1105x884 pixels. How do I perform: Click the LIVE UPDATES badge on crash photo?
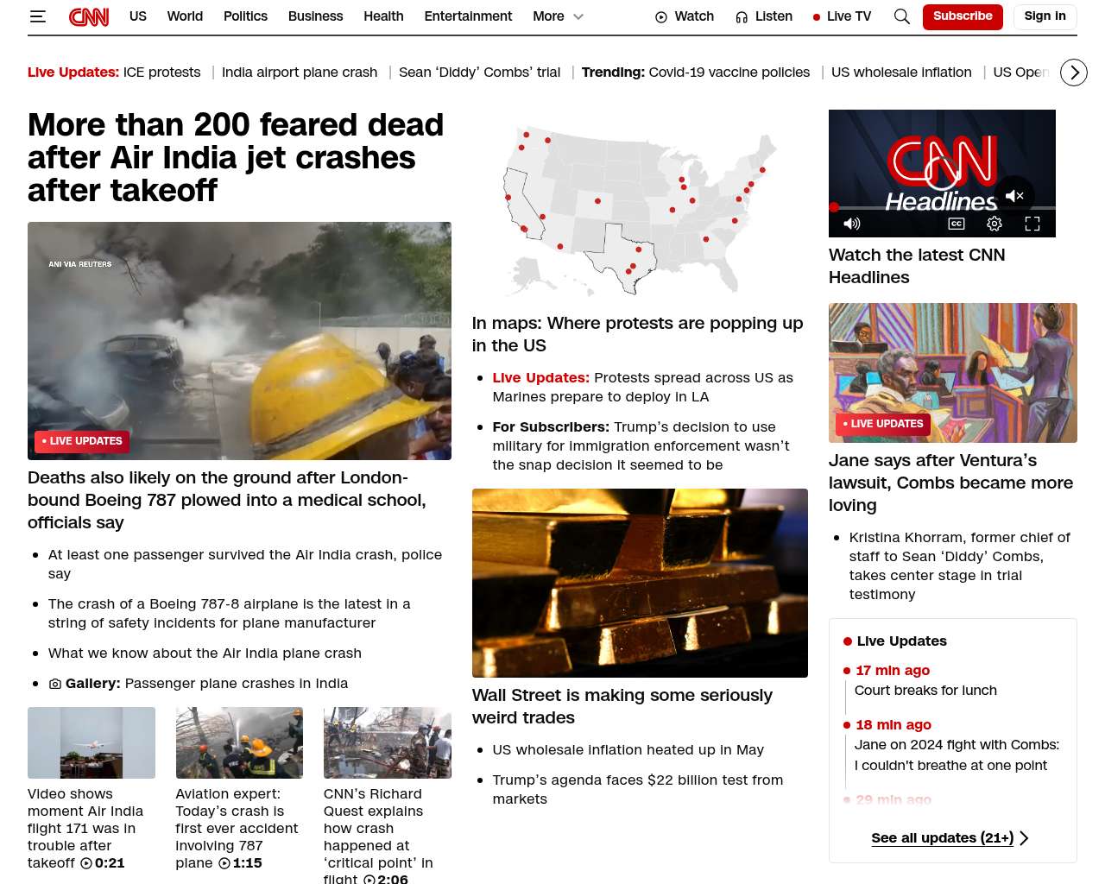(x=82, y=441)
